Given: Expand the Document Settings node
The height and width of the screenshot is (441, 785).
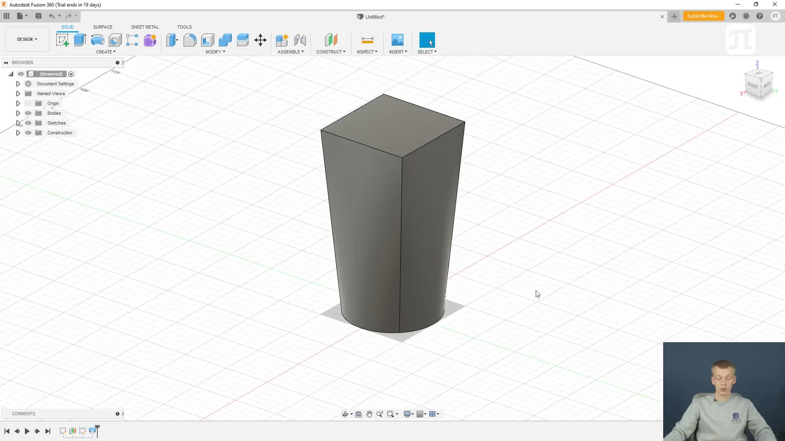Looking at the screenshot, I should coord(18,84).
